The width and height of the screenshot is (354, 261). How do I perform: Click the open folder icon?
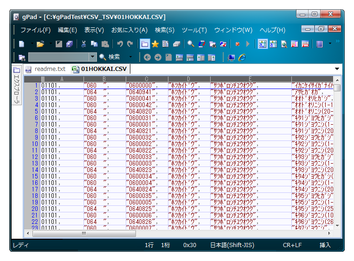coord(40,44)
